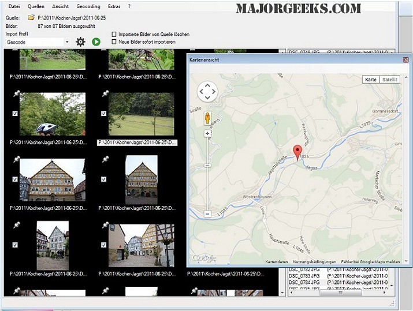This screenshot has height=311, width=413.
Task: Zoom in the map with plus button
Action: (207, 133)
